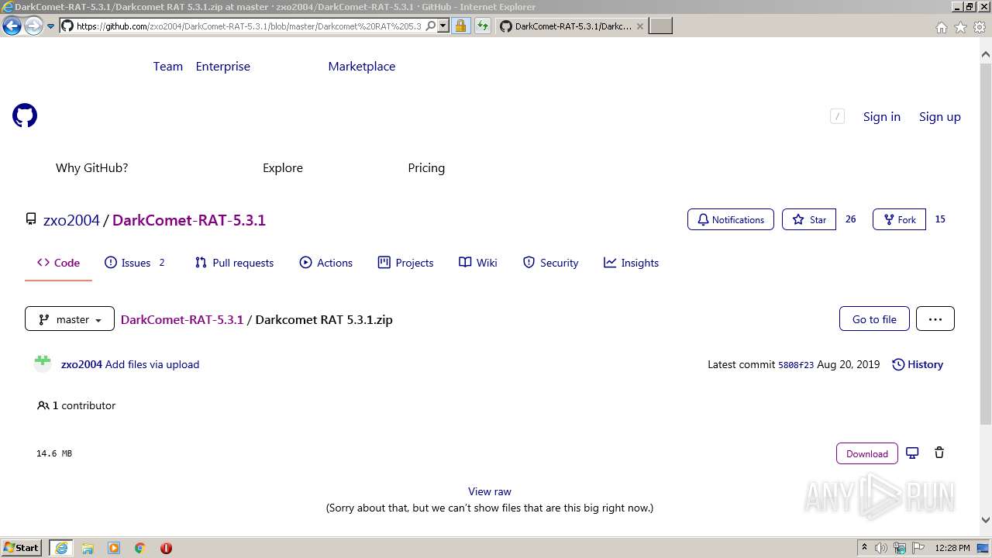992x558 pixels.
Task: Open Windows Explorer folder in taskbar
Action: tap(88, 548)
